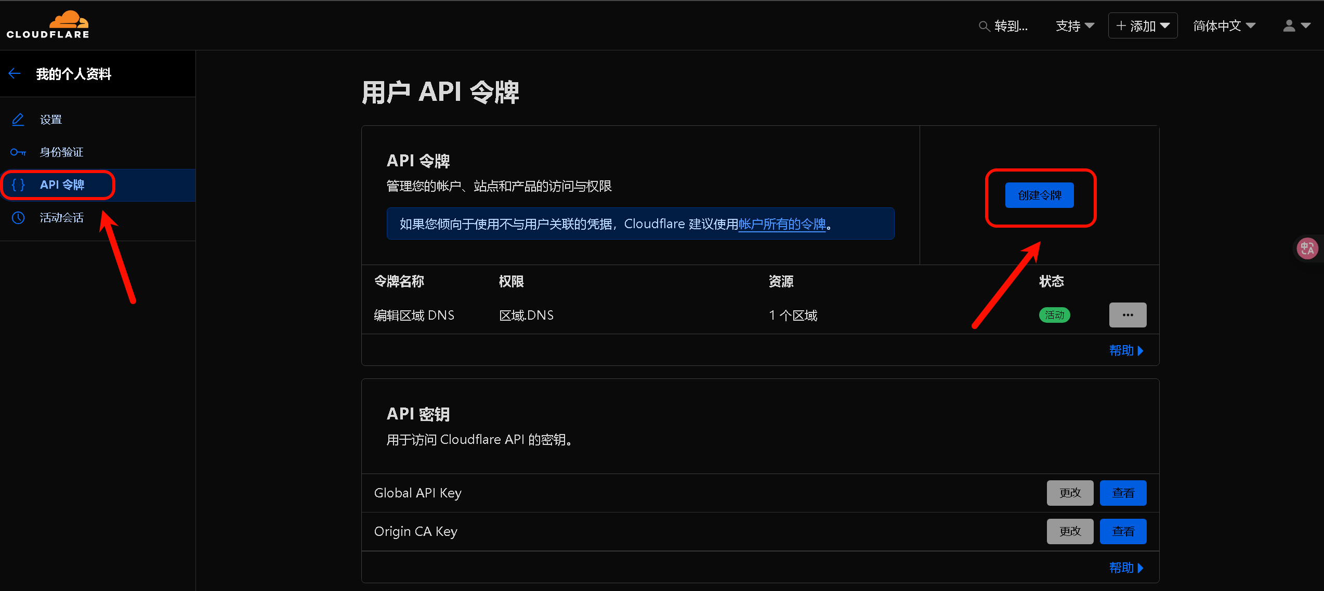
Task: Click the Cloudflare logo
Action: (48, 24)
